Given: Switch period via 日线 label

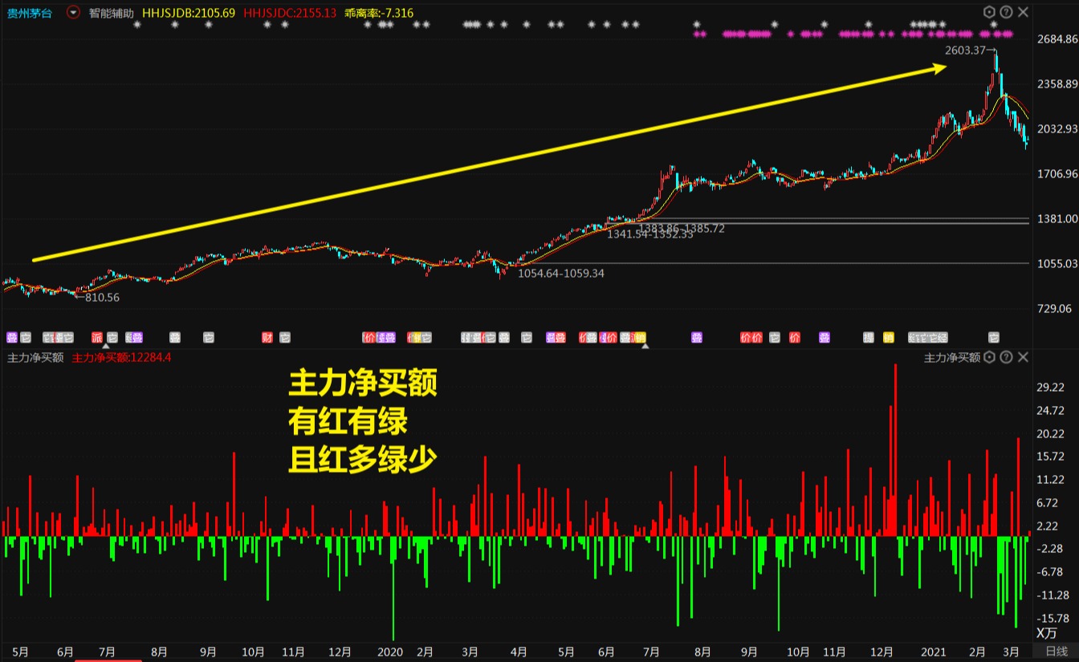Looking at the screenshot, I should click(1057, 652).
